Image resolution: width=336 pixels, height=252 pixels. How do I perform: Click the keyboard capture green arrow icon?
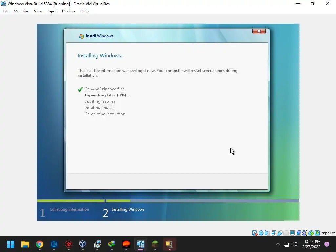(317, 233)
